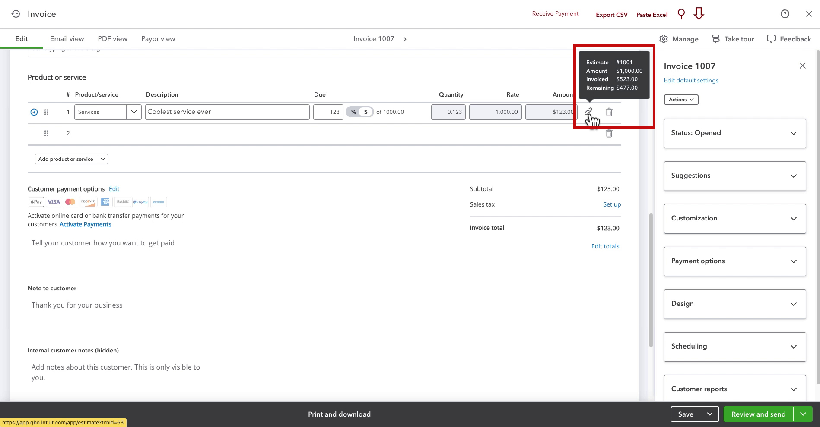Viewport: 820px width, 427px height.
Task: Click the trash icon on line 2
Action: [609, 133]
